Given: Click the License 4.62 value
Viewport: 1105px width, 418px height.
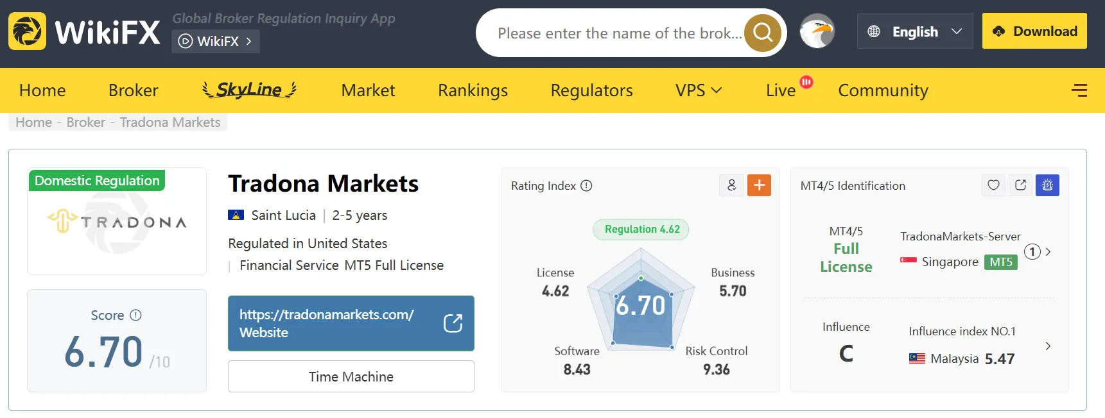Looking at the screenshot, I should 555,290.
